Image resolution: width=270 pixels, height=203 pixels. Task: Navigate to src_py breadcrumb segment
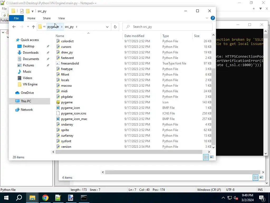tap(69, 27)
